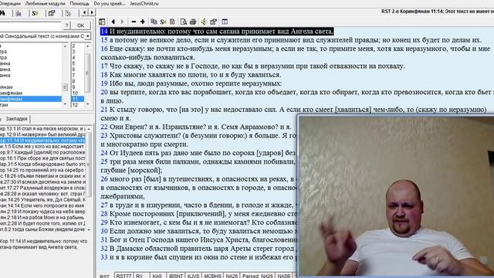Screen dimensions: 494x278
Task: Switch to the RV module tab
Action: (x=139, y=276)
